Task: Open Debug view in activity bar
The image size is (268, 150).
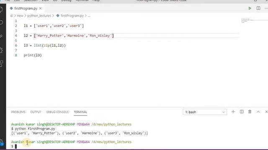Action: (1, 50)
